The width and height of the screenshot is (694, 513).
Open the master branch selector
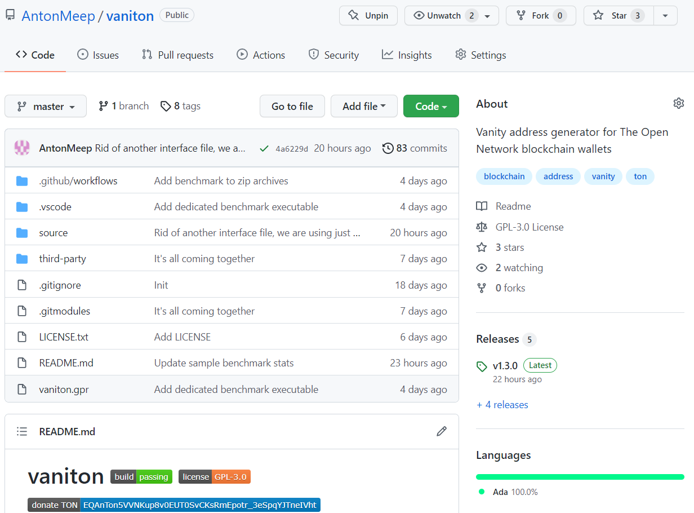(x=46, y=106)
